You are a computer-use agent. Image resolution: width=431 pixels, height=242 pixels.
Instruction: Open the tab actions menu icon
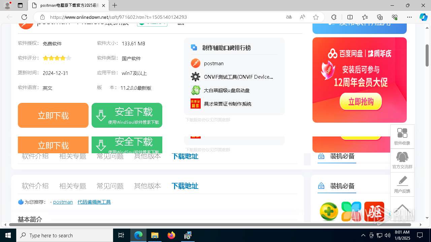point(20,5)
